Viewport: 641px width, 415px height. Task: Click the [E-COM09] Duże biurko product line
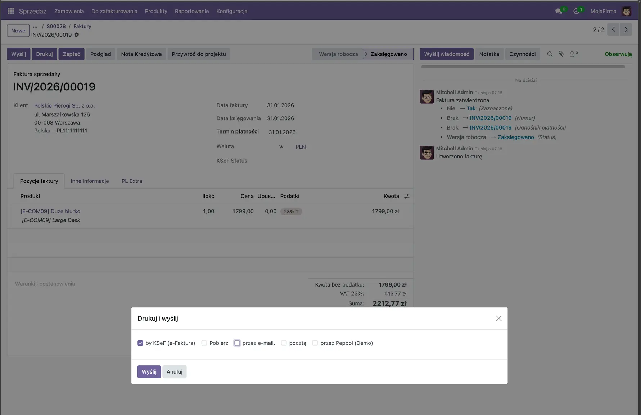pos(50,211)
